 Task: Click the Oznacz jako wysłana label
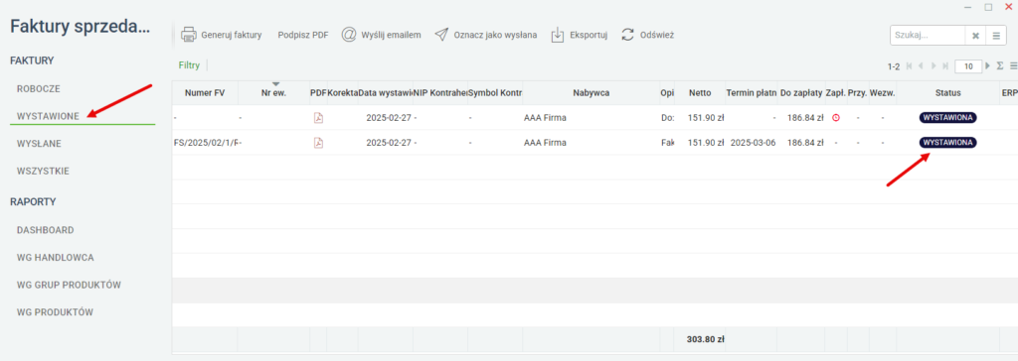pyautogui.click(x=495, y=35)
